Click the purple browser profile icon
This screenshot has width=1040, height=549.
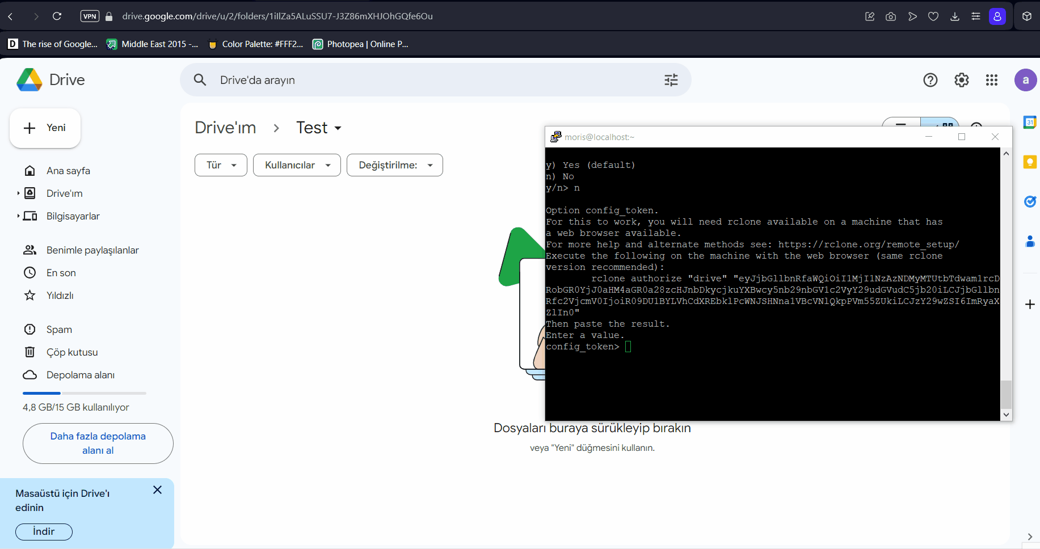[997, 16]
